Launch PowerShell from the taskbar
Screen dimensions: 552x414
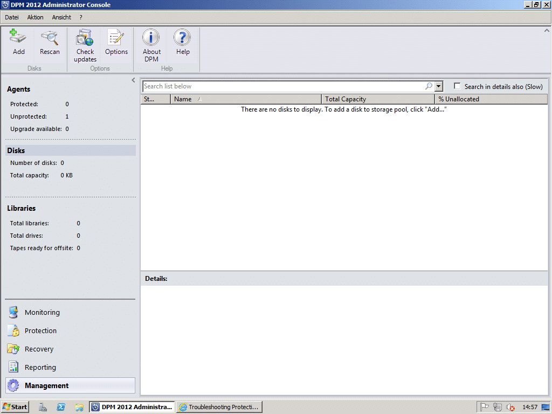click(60, 407)
